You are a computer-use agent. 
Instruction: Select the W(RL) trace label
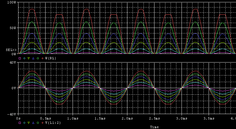[51, 58]
